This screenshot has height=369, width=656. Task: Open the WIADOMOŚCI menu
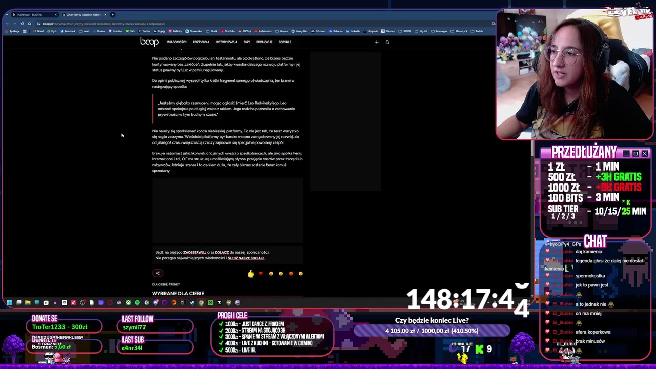tap(176, 42)
